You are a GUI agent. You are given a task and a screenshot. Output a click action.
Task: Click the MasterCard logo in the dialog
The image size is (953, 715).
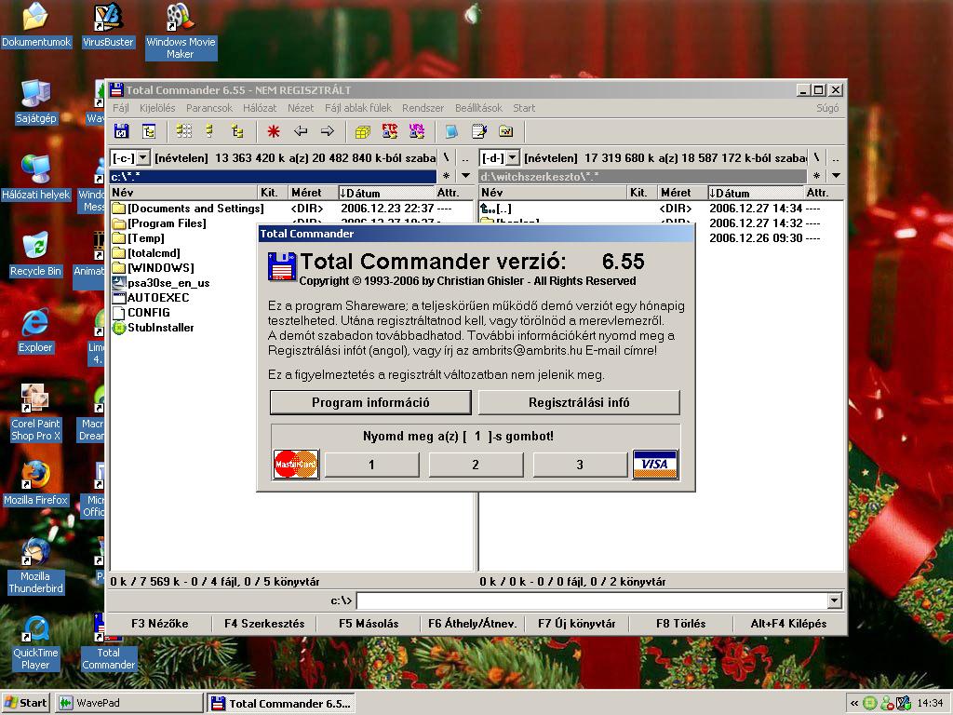coord(296,464)
